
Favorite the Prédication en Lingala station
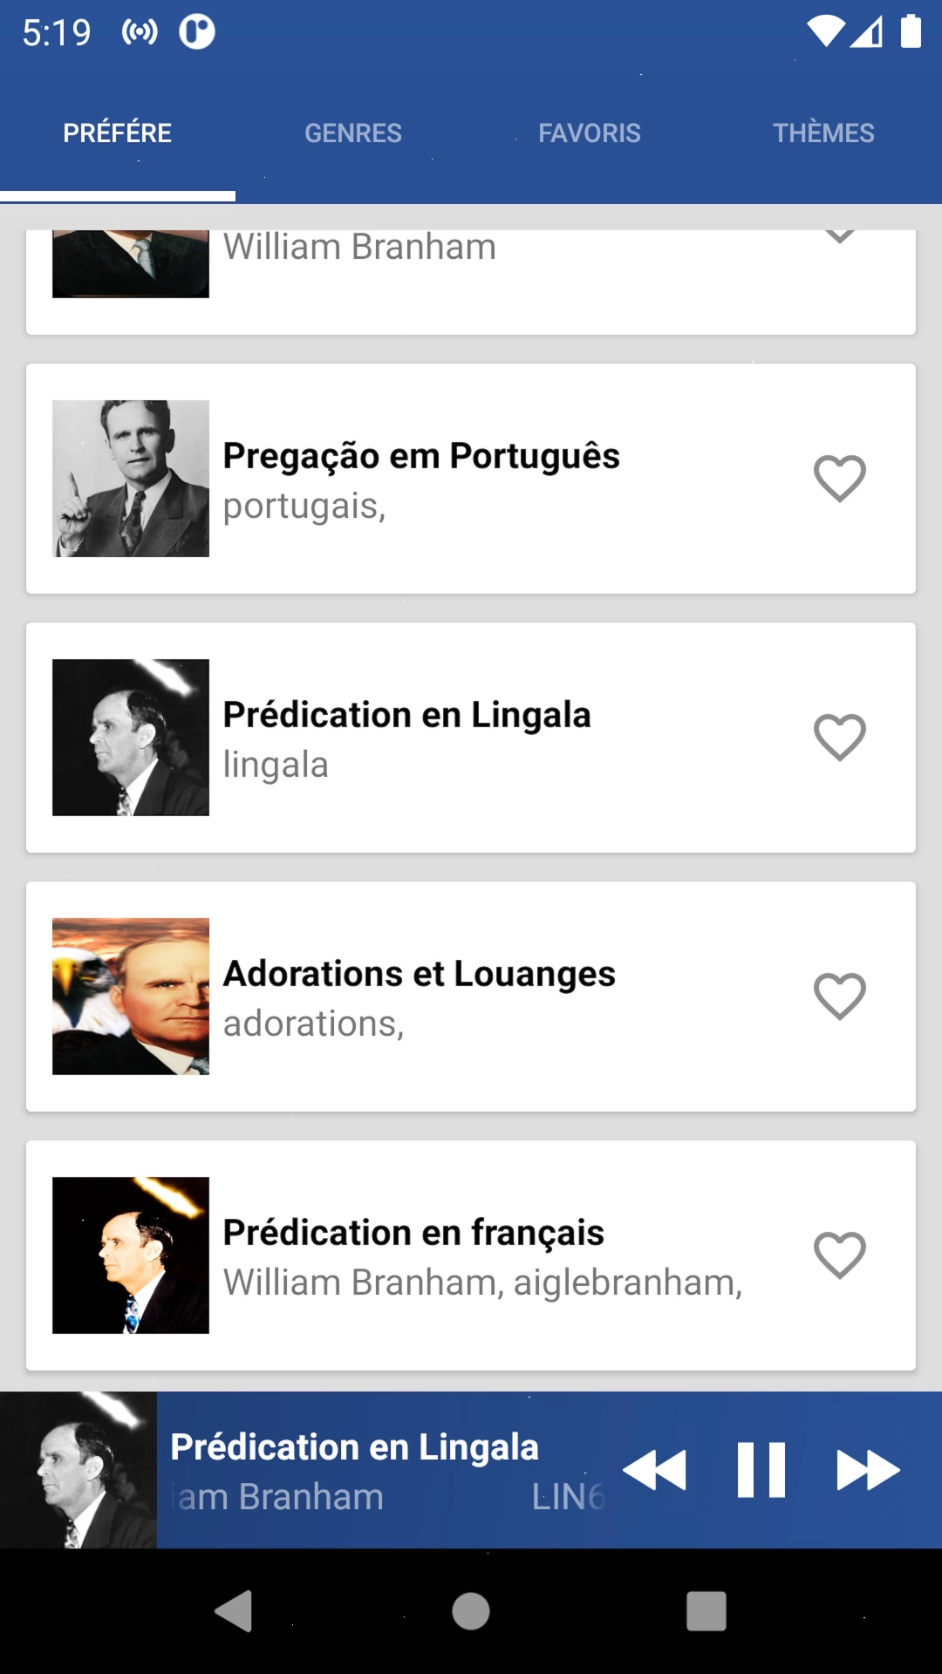pyautogui.click(x=839, y=738)
